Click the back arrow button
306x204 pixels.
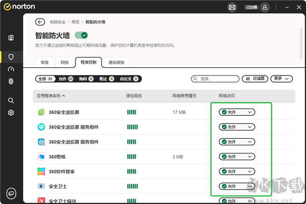(x=40, y=22)
